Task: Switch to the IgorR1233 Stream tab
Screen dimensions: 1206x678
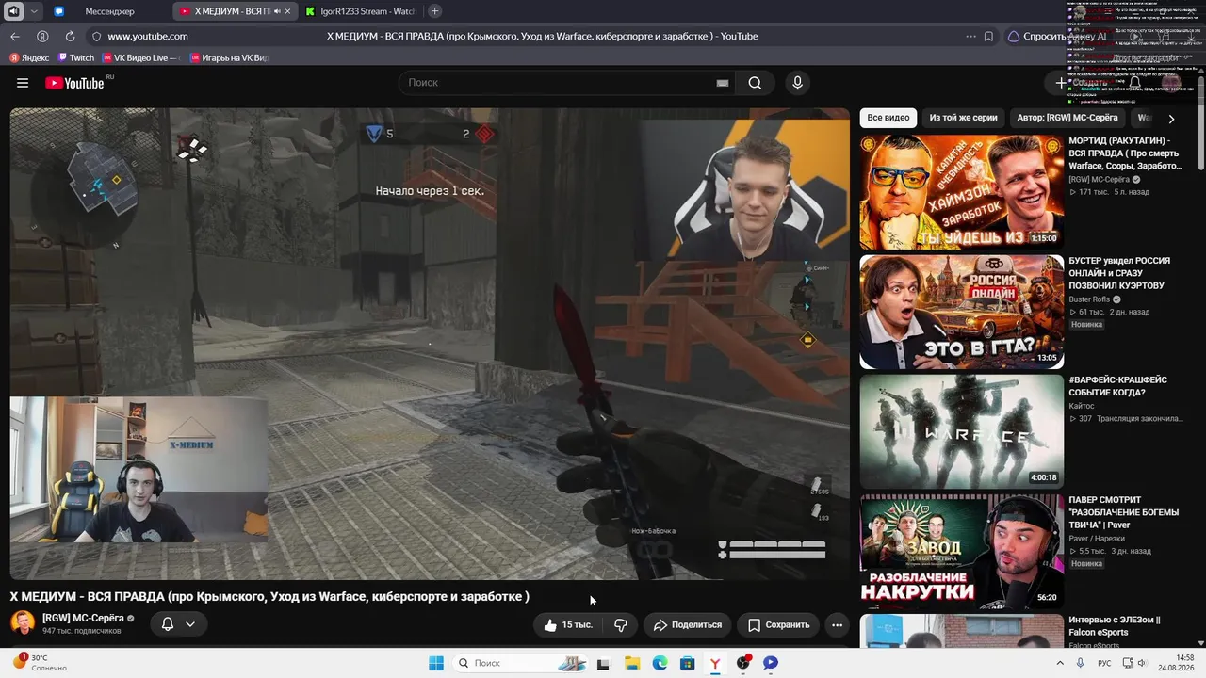Action: pyautogui.click(x=361, y=11)
